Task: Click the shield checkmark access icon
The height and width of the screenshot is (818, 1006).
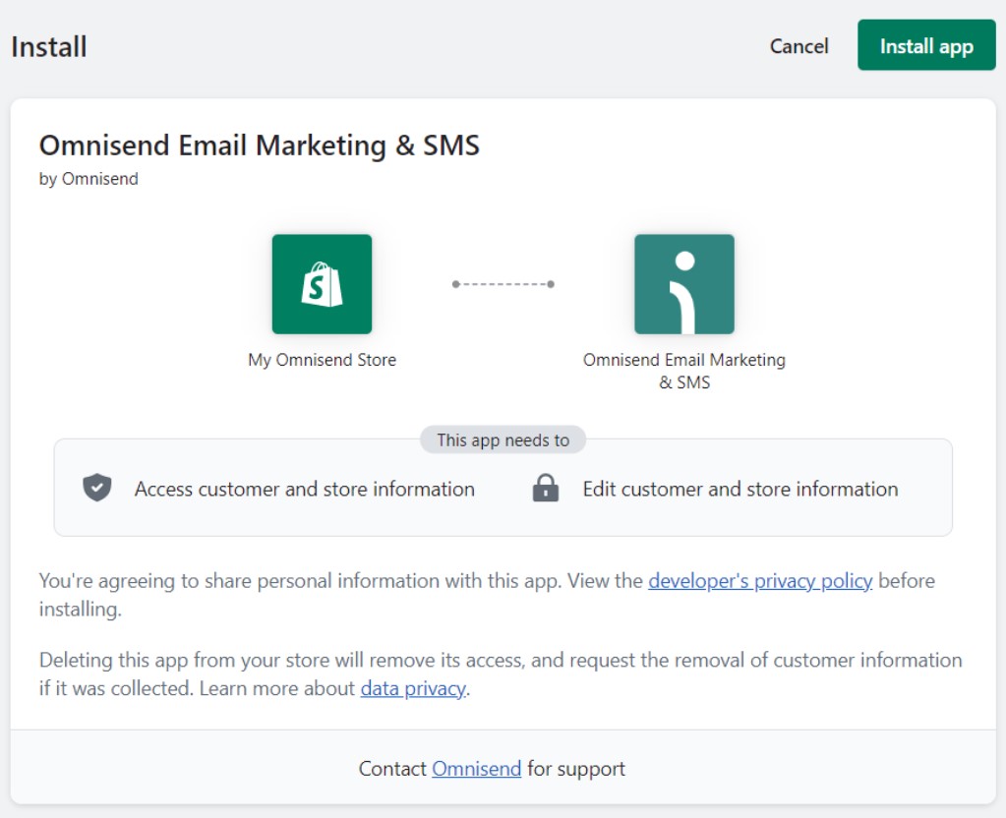Action: (x=97, y=488)
